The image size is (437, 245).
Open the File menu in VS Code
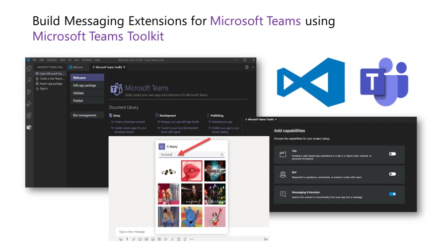(x=35, y=60)
